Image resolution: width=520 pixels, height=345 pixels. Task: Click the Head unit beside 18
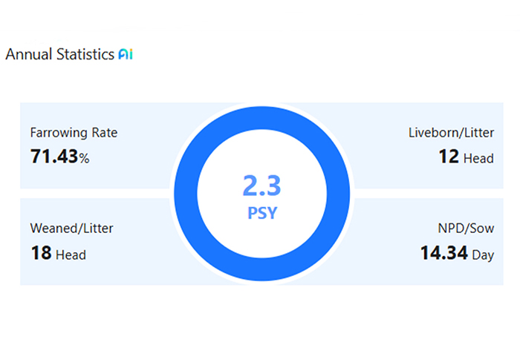[x=71, y=255]
